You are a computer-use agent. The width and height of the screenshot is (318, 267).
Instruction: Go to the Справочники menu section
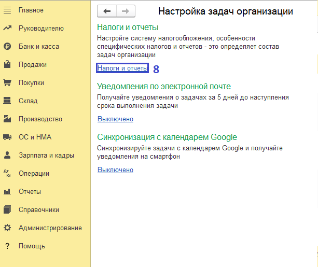click(38, 210)
